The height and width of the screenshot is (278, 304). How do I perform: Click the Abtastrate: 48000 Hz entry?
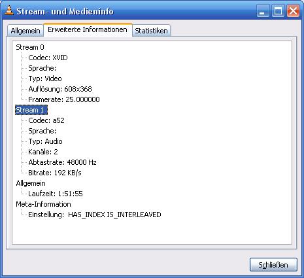point(62,162)
